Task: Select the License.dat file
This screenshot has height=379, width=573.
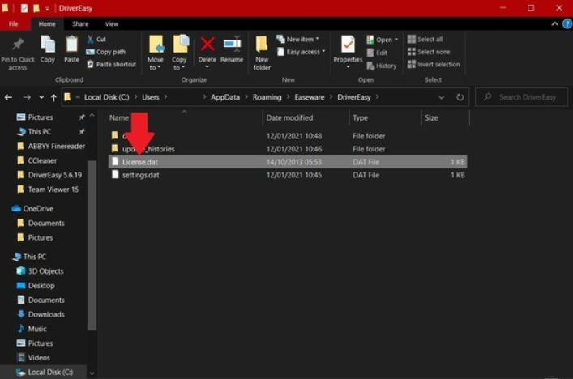Action: point(288,162)
